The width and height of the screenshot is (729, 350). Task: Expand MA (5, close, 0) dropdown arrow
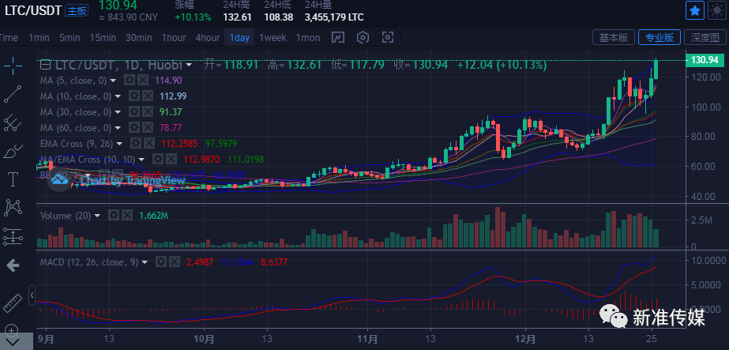click(112, 81)
